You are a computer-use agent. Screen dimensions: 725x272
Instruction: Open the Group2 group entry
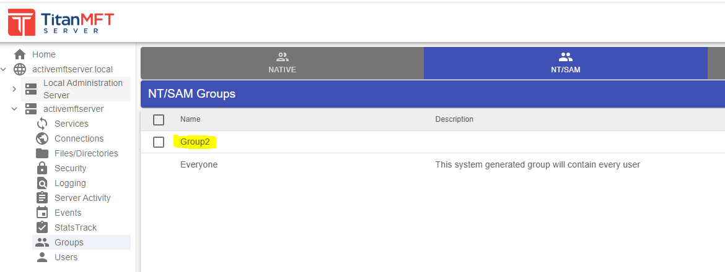195,142
